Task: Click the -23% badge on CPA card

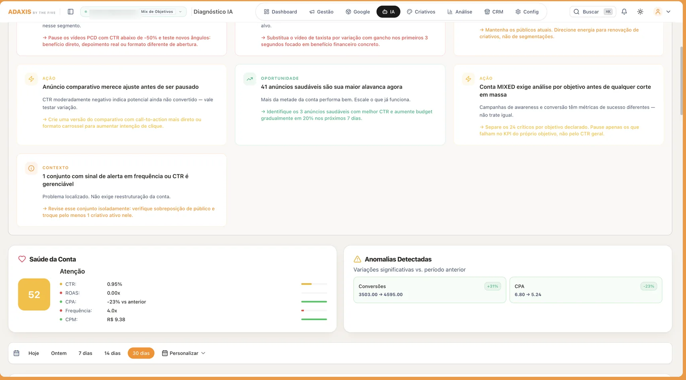Action: tap(649, 286)
